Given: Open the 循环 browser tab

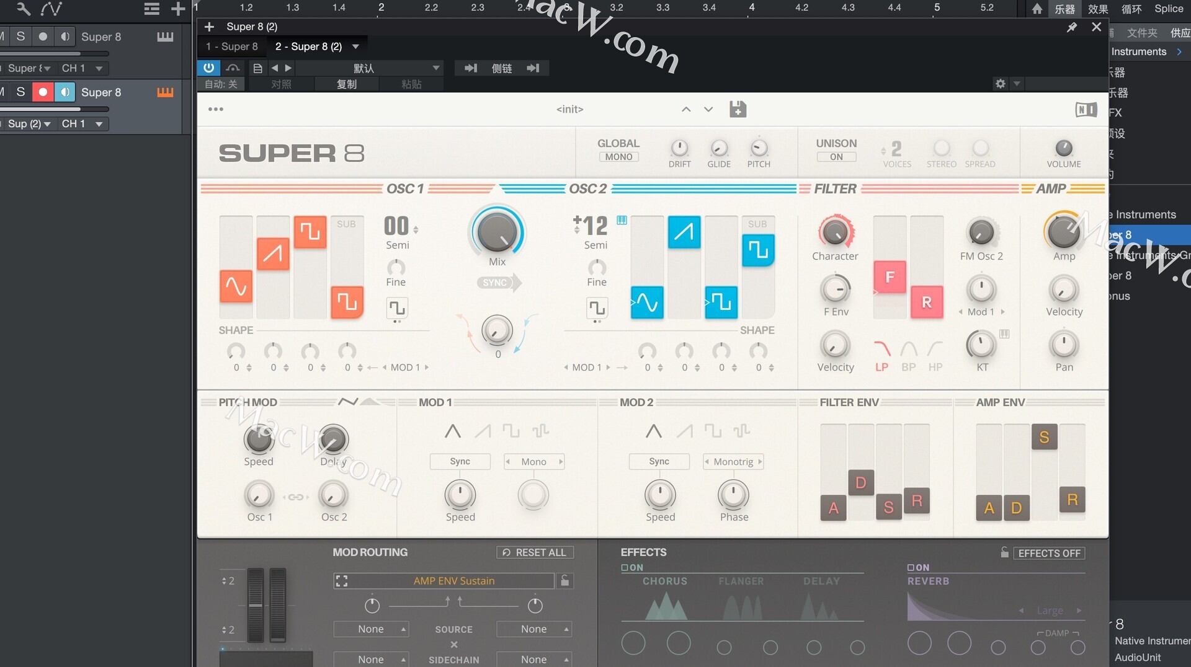Looking at the screenshot, I should point(1131,9).
